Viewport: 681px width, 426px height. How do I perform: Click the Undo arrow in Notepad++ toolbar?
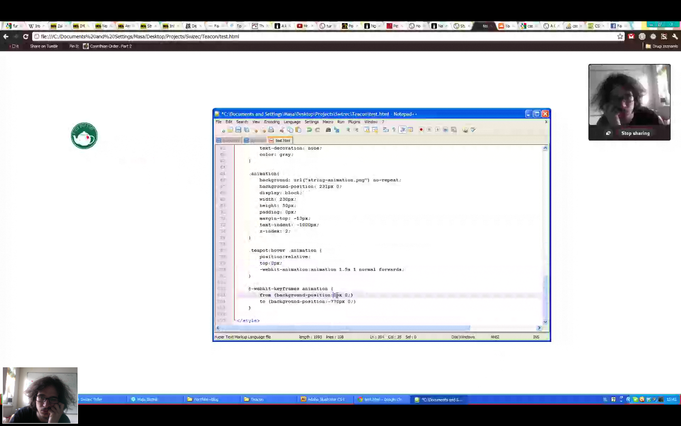coord(309,130)
